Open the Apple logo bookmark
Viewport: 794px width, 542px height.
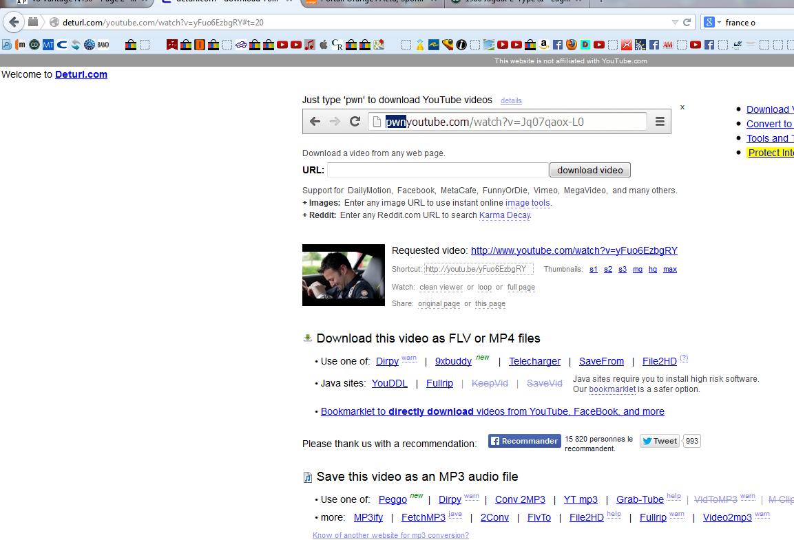coord(324,45)
